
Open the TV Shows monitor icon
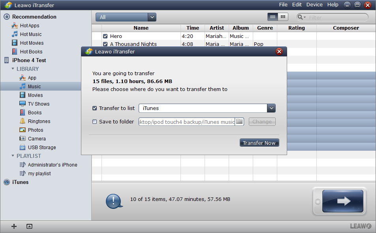pos(23,104)
